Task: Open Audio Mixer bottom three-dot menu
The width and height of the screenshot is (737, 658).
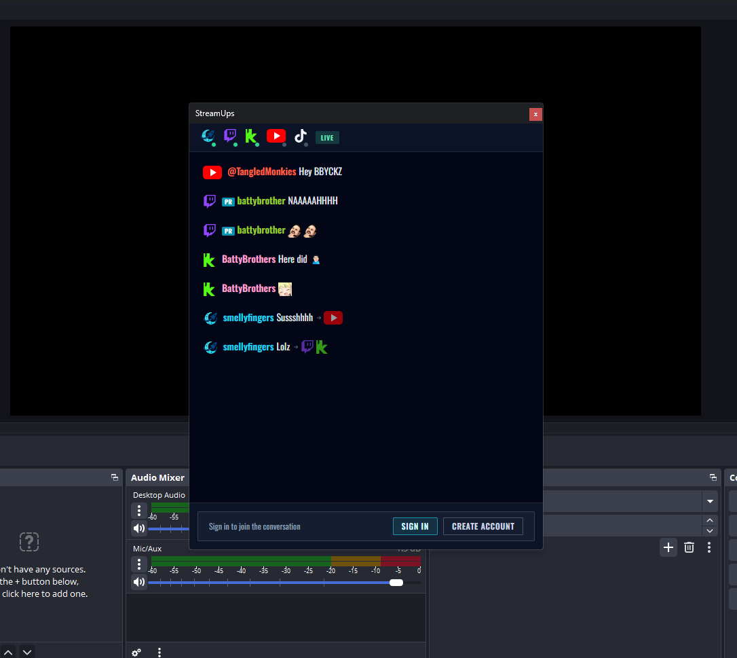Action: 159,653
